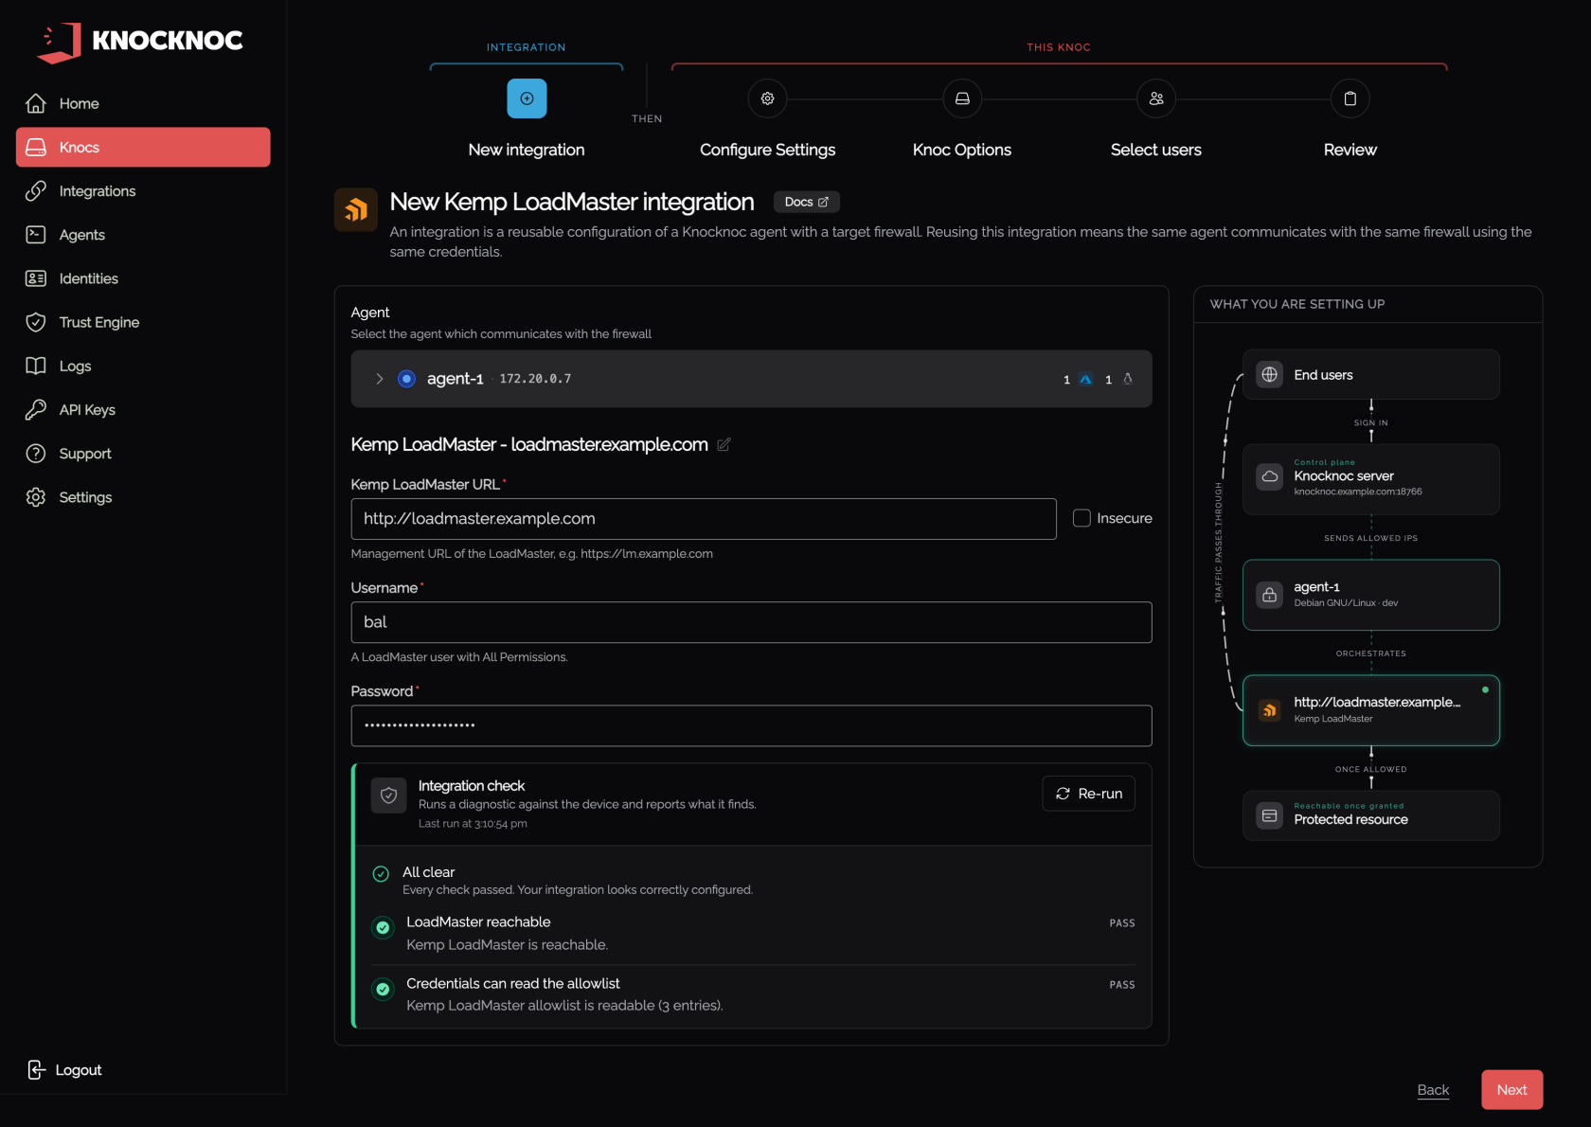
Task: Click the Agents terminal icon
Action: click(36, 234)
